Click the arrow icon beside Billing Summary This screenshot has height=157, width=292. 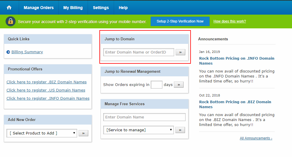[8, 52]
